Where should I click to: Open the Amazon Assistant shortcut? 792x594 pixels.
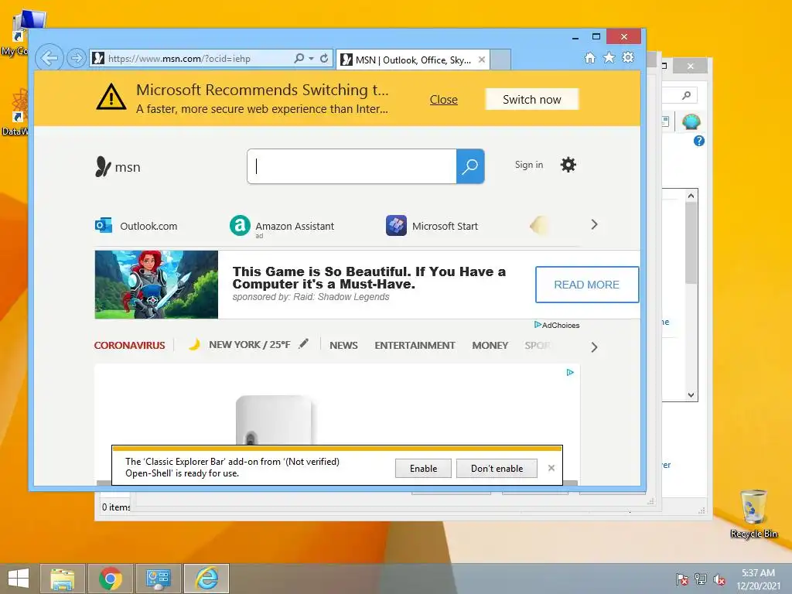click(x=282, y=226)
